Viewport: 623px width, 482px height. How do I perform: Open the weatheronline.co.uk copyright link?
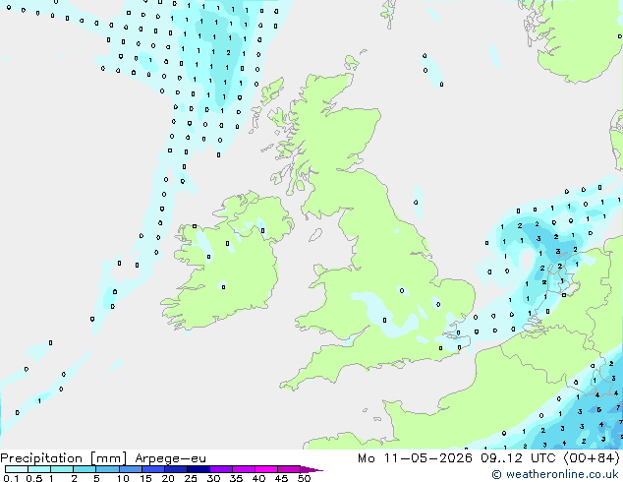(555, 474)
